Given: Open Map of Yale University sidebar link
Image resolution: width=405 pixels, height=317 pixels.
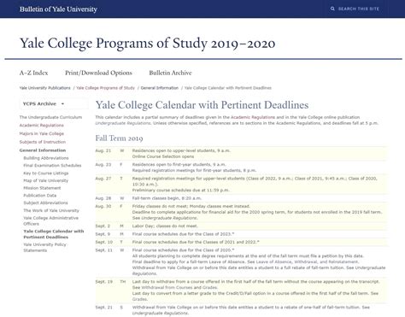Looking at the screenshot, I should [46, 180].
